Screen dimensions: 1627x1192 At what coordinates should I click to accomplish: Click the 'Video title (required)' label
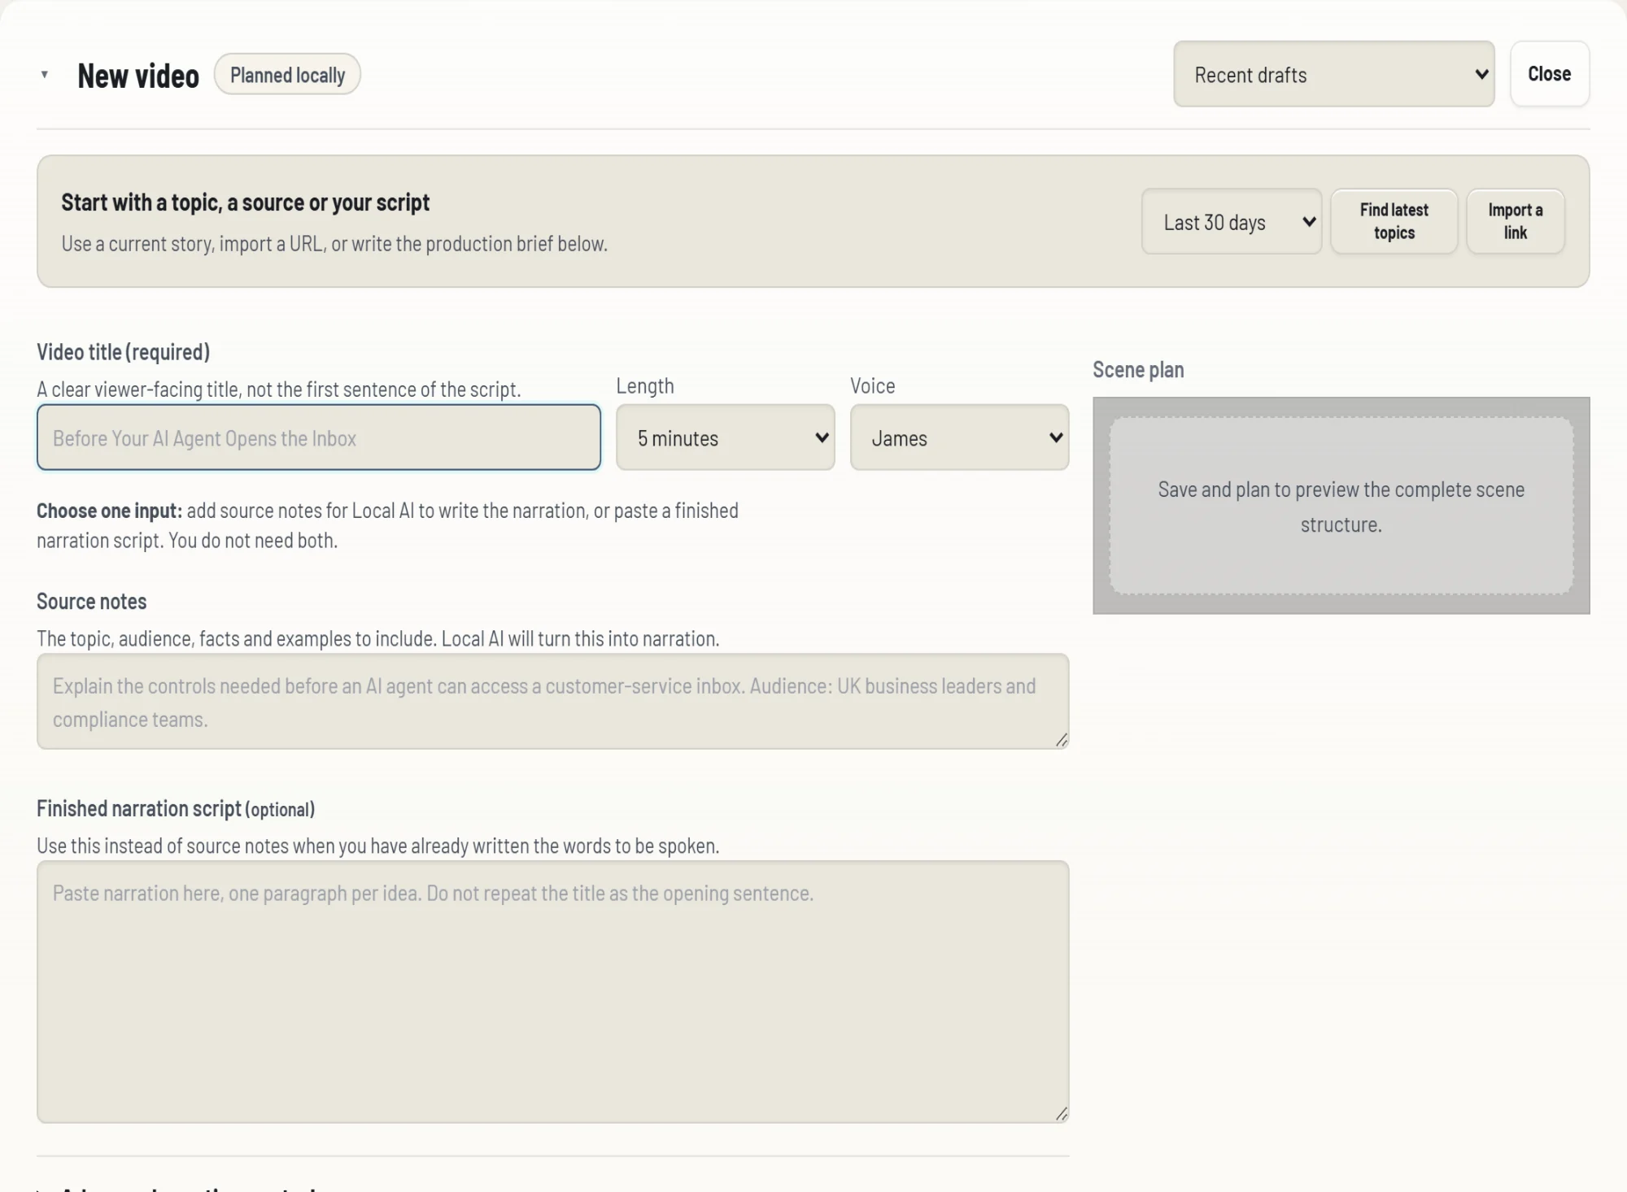[x=123, y=352]
